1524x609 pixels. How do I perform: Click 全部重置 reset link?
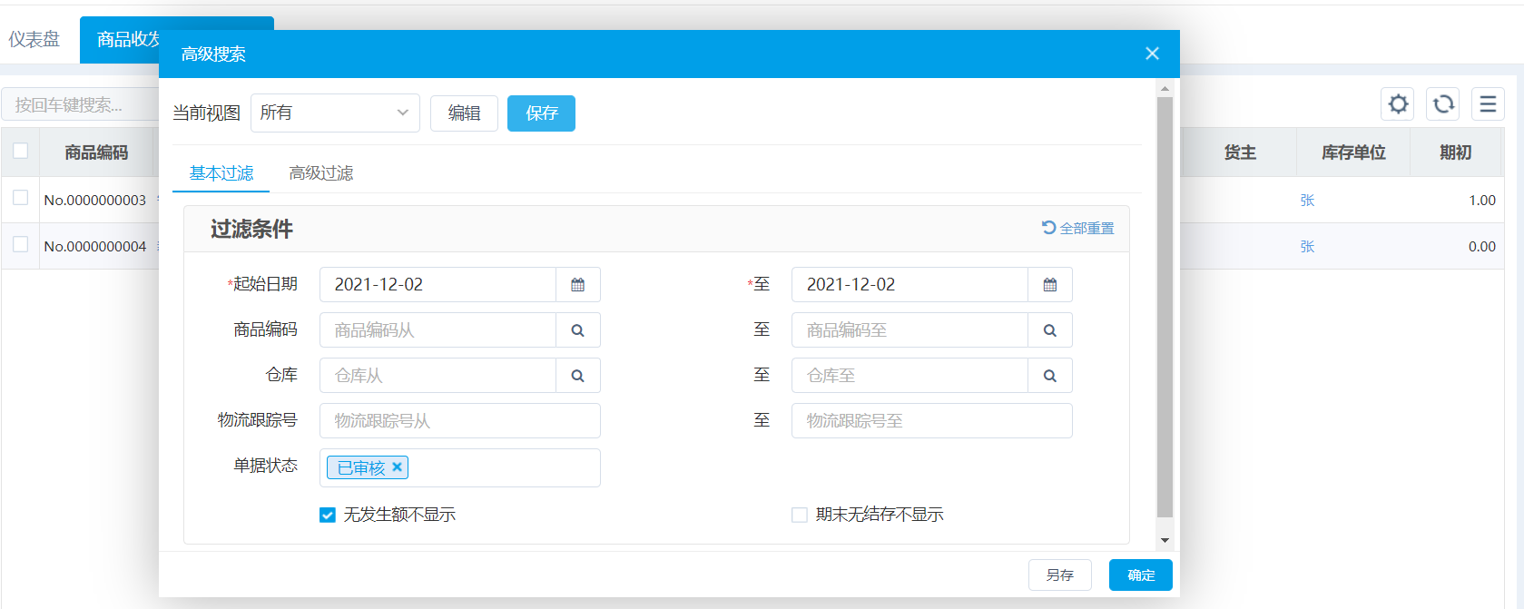[x=1078, y=228]
